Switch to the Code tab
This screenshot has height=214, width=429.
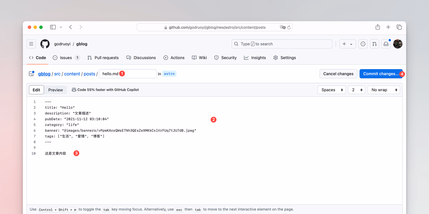(x=37, y=58)
